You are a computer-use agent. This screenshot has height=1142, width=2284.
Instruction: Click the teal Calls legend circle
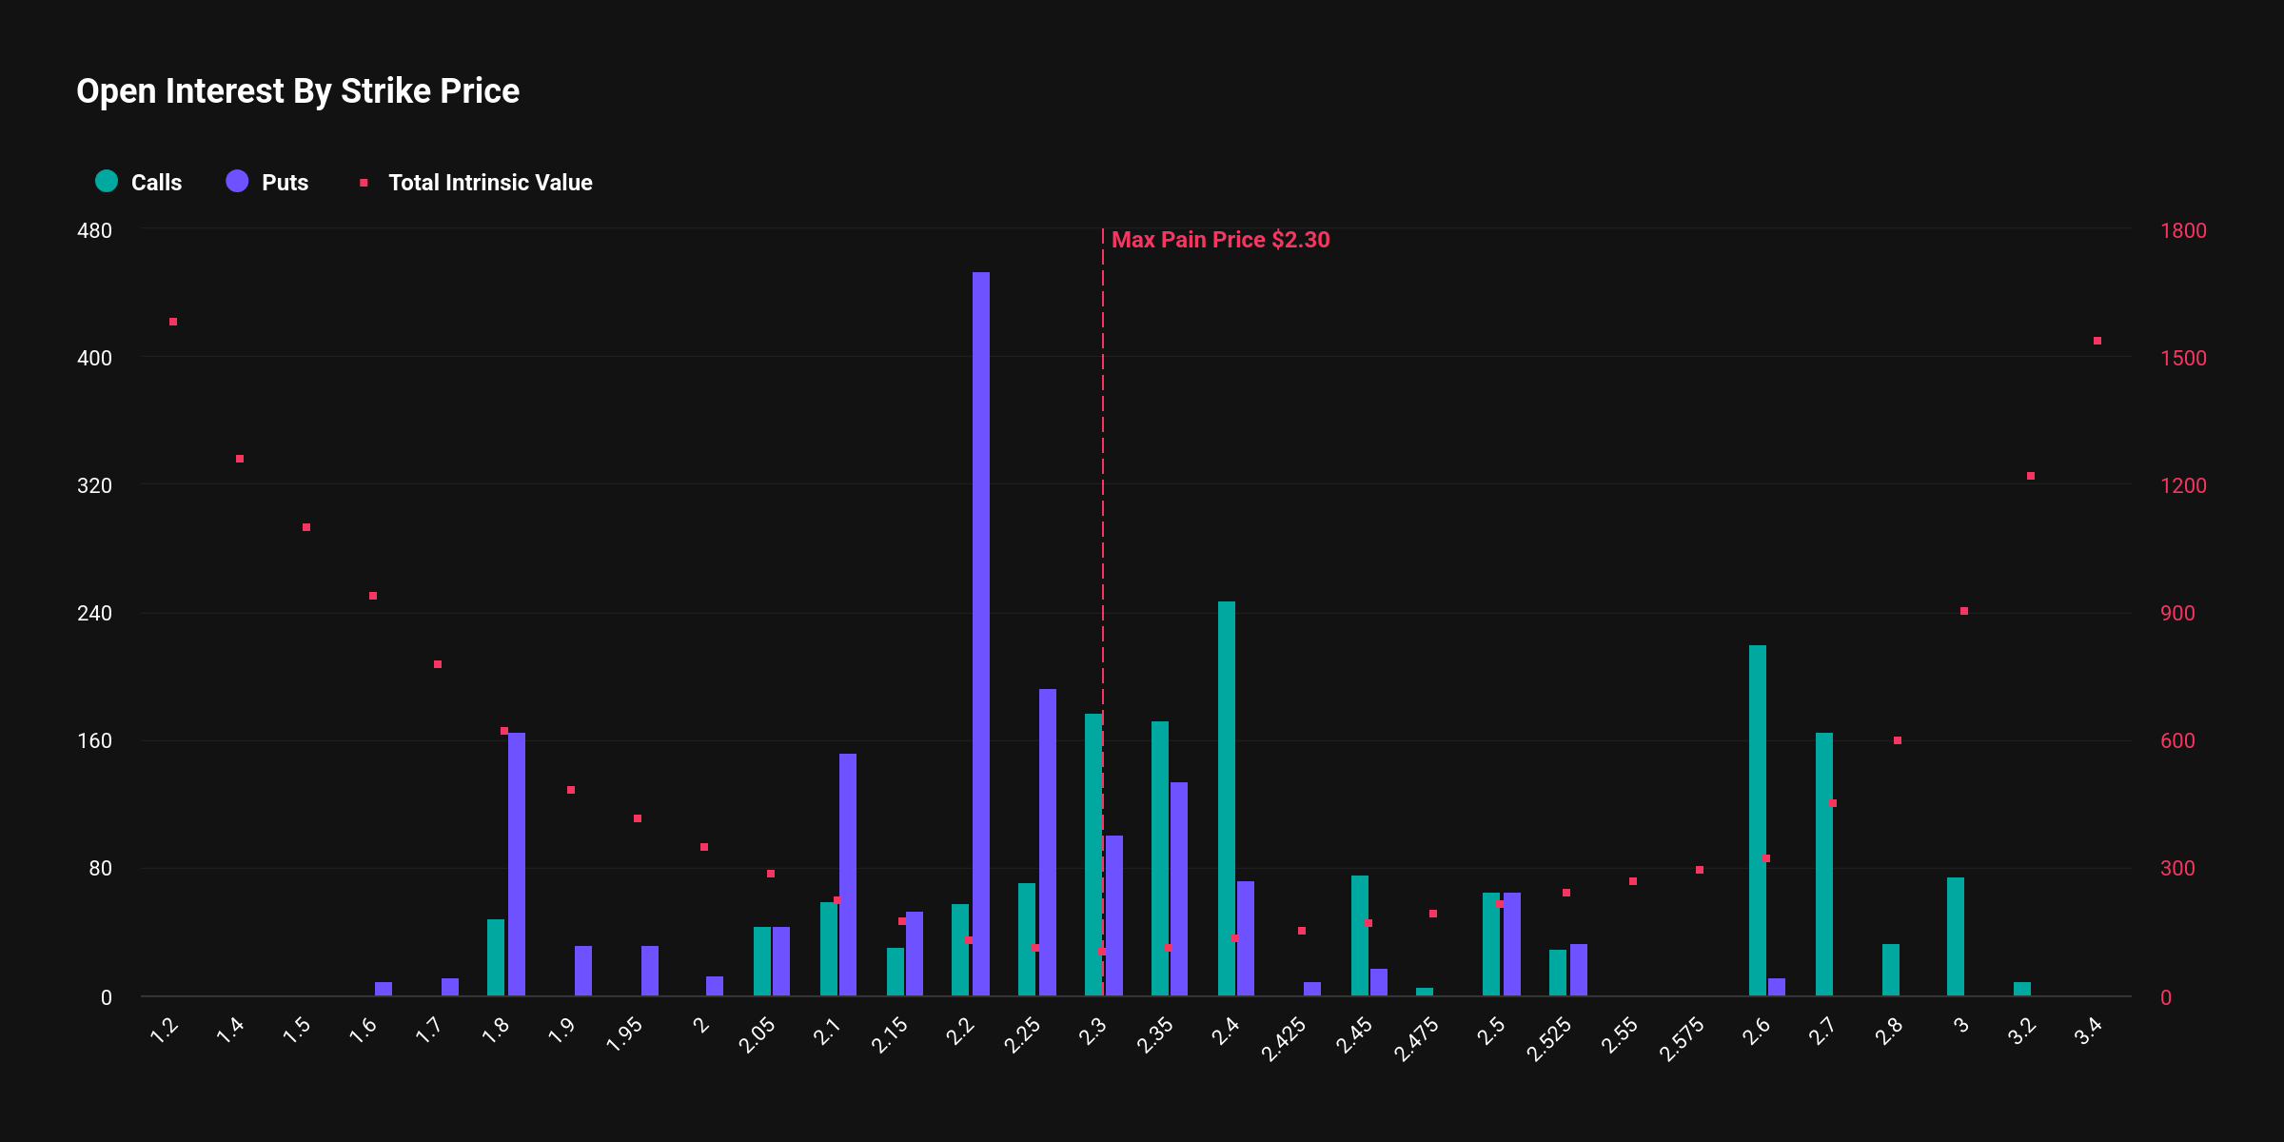107,182
